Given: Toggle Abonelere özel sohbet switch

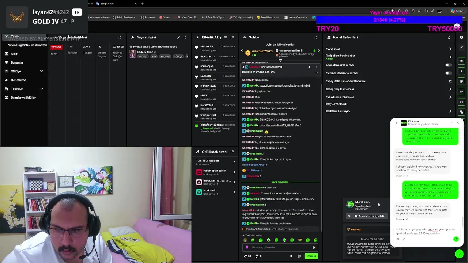Looking at the screenshot, I should click(x=448, y=65).
